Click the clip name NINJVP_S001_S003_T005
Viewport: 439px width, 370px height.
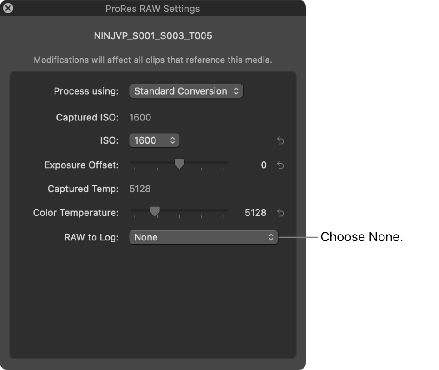(x=153, y=35)
